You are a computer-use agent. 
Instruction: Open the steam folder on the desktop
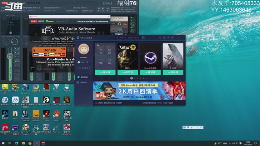pos(15,115)
